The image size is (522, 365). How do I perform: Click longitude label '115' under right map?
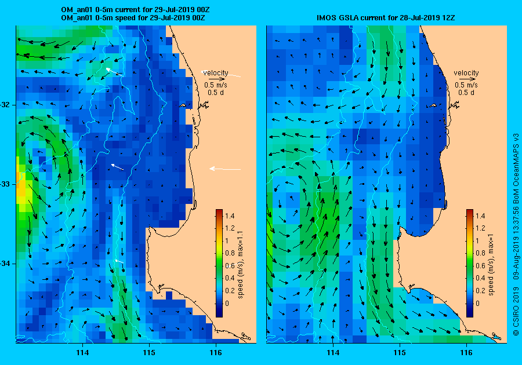[400, 353]
